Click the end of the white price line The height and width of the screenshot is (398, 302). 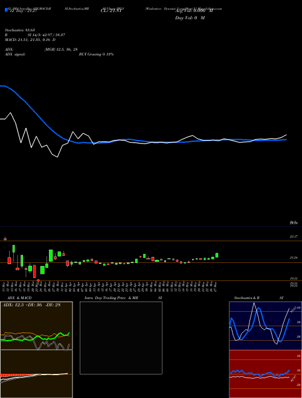[286, 135]
